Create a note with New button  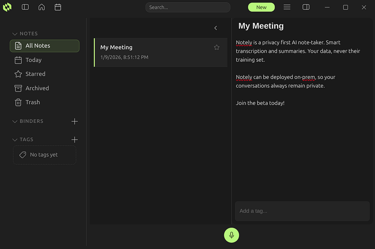click(261, 7)
